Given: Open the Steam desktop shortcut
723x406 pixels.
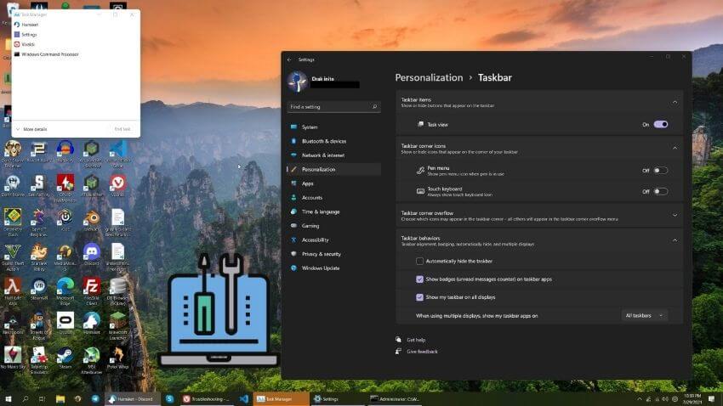Looking at the screenshot, I should (65, 357).
